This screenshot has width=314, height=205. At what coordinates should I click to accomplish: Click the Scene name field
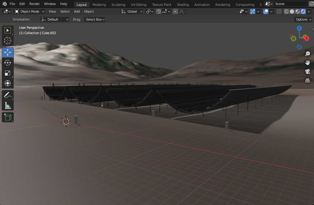(291, 4)
